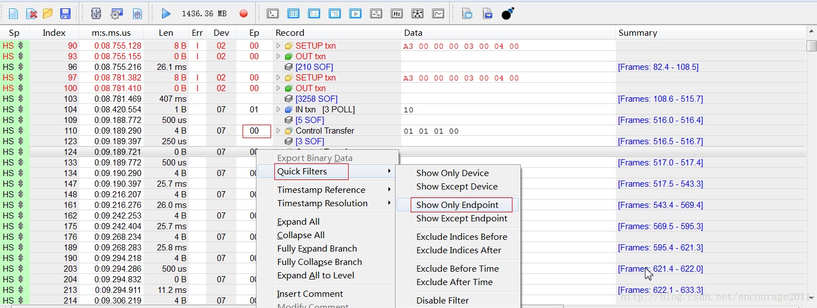Open the Hz frequency view icon
The width and height of the screenshot is (817, 308).
397,13
